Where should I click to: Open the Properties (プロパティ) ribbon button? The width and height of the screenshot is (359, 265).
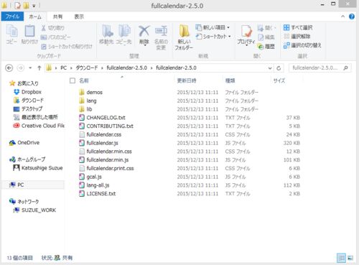pyautogui.click(x=246, y=35)
